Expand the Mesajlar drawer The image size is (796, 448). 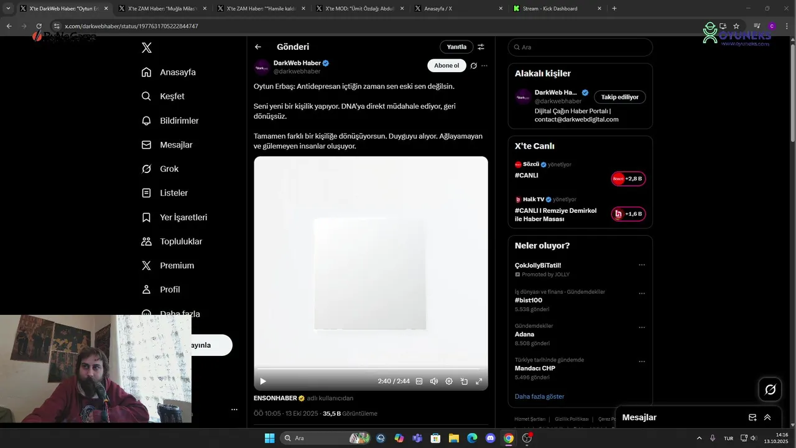[767, 418]
